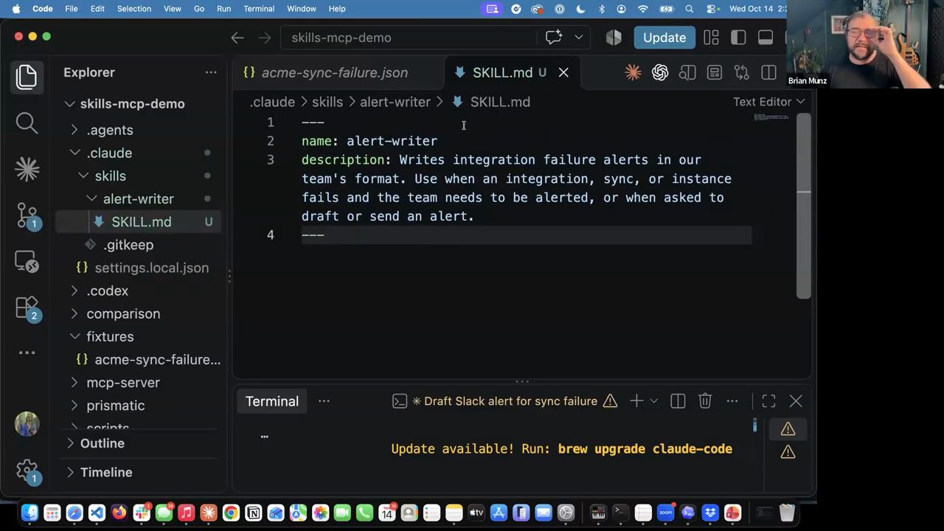This screenshot has width=944, height=531.
Task: Click the editor vertical scrollbar
Action: 804,206
